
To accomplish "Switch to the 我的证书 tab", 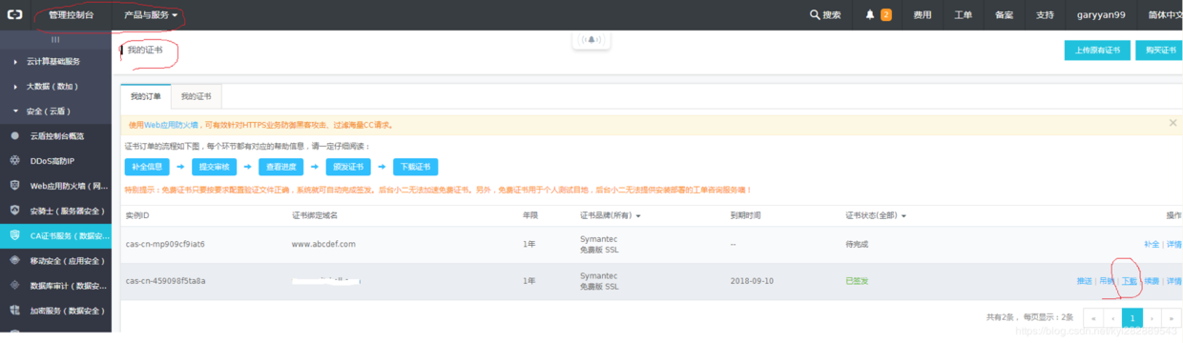I will pos(196,96).
